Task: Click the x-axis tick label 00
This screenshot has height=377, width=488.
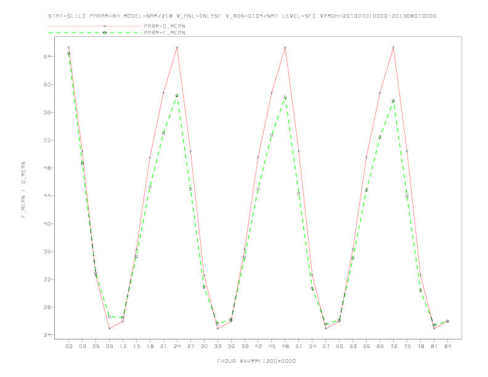Action: 69,346
